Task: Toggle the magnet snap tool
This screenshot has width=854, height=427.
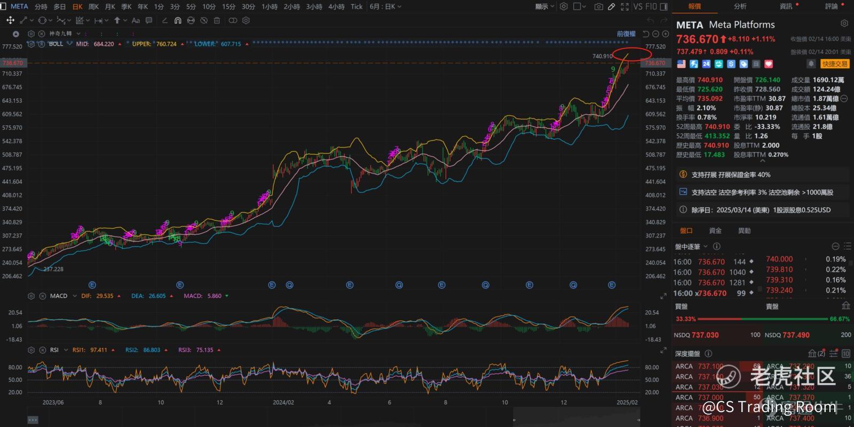Action: tap(178, 20)
